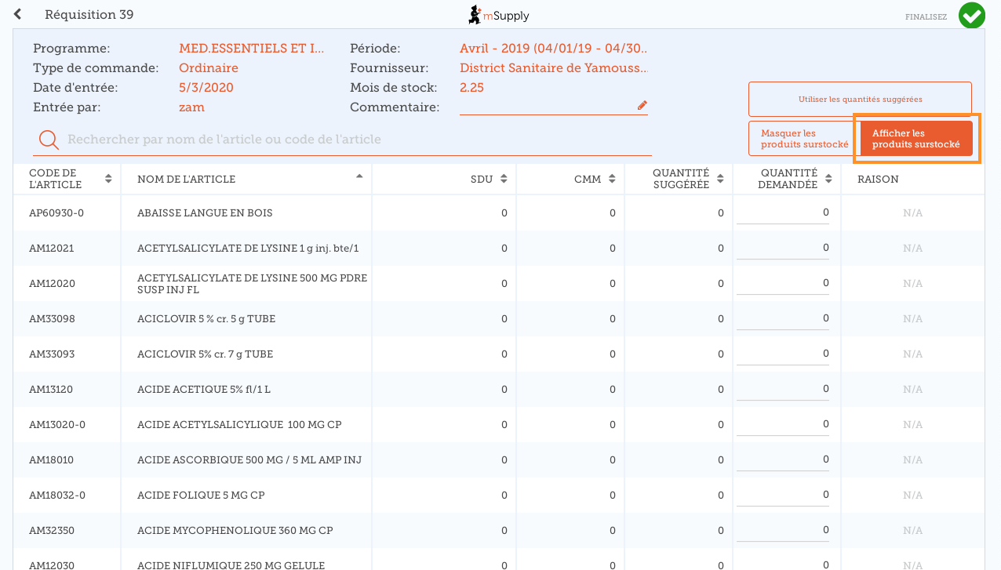
Task: Click the green finalise checkmark icon
Action: point(971,16)
